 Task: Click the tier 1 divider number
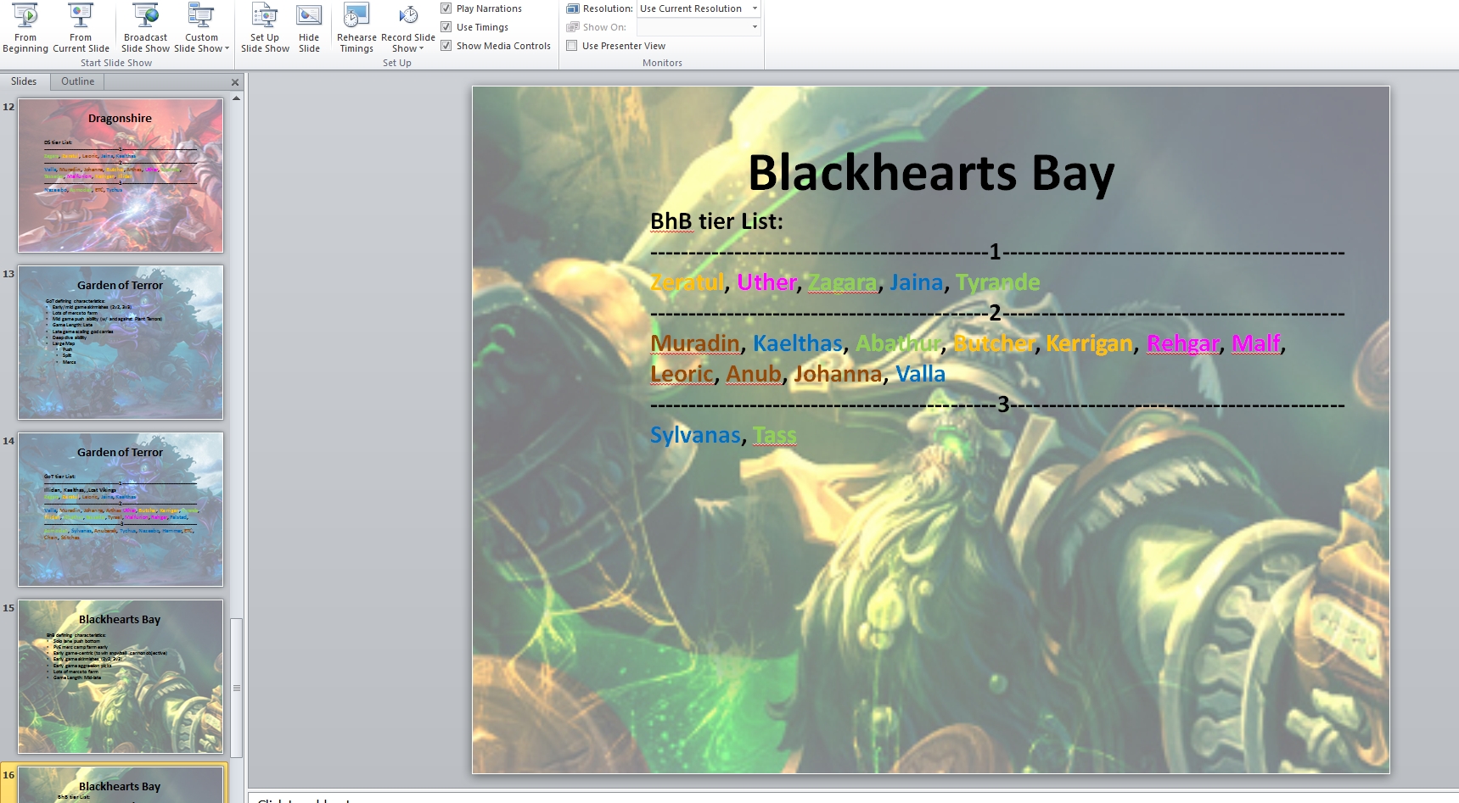(995, 252)
